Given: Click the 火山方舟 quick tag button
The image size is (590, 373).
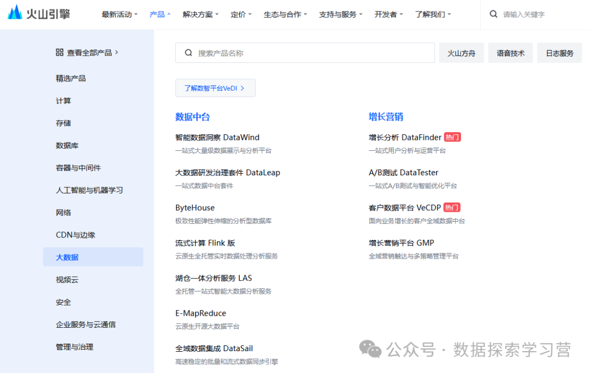Looking at the screenshot, I should pyautogui.click(x=461, y=53).
